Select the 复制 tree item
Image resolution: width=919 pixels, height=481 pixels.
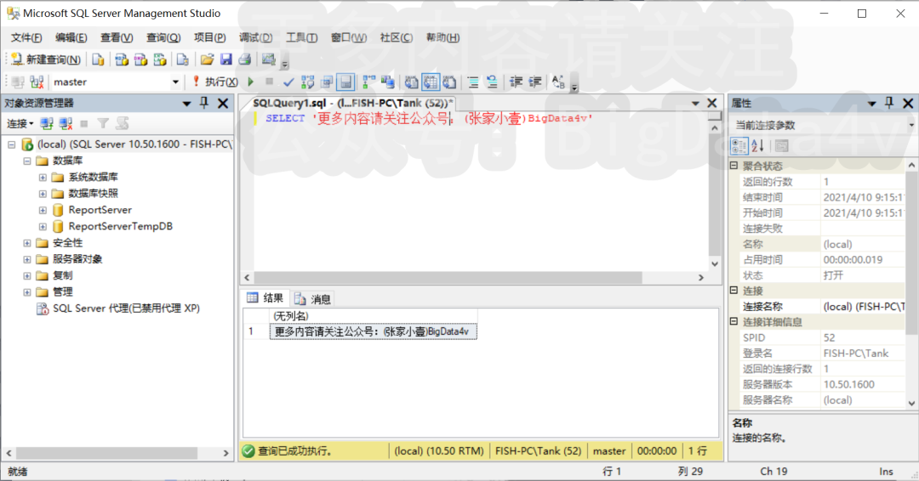tap(63, 275)
